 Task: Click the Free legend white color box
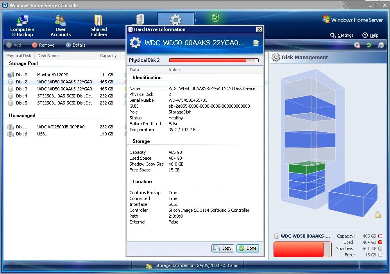point(380,255)
